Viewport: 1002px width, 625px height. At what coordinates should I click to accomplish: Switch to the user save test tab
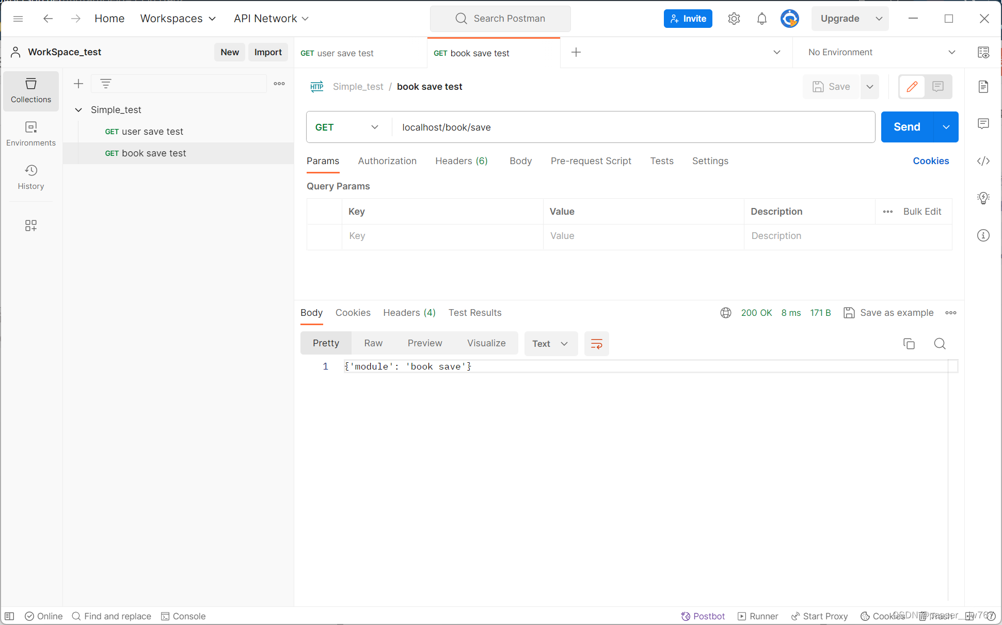(360, 53)
